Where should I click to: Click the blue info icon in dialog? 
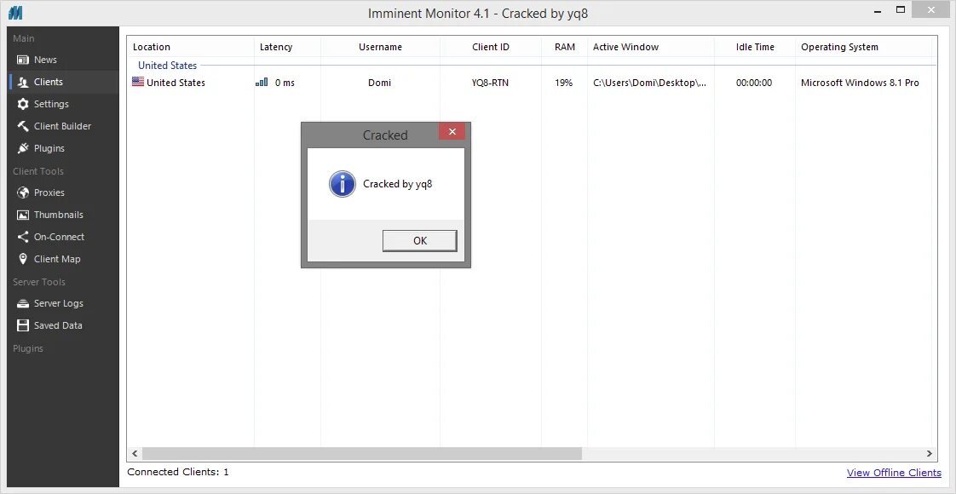point(342,184)
